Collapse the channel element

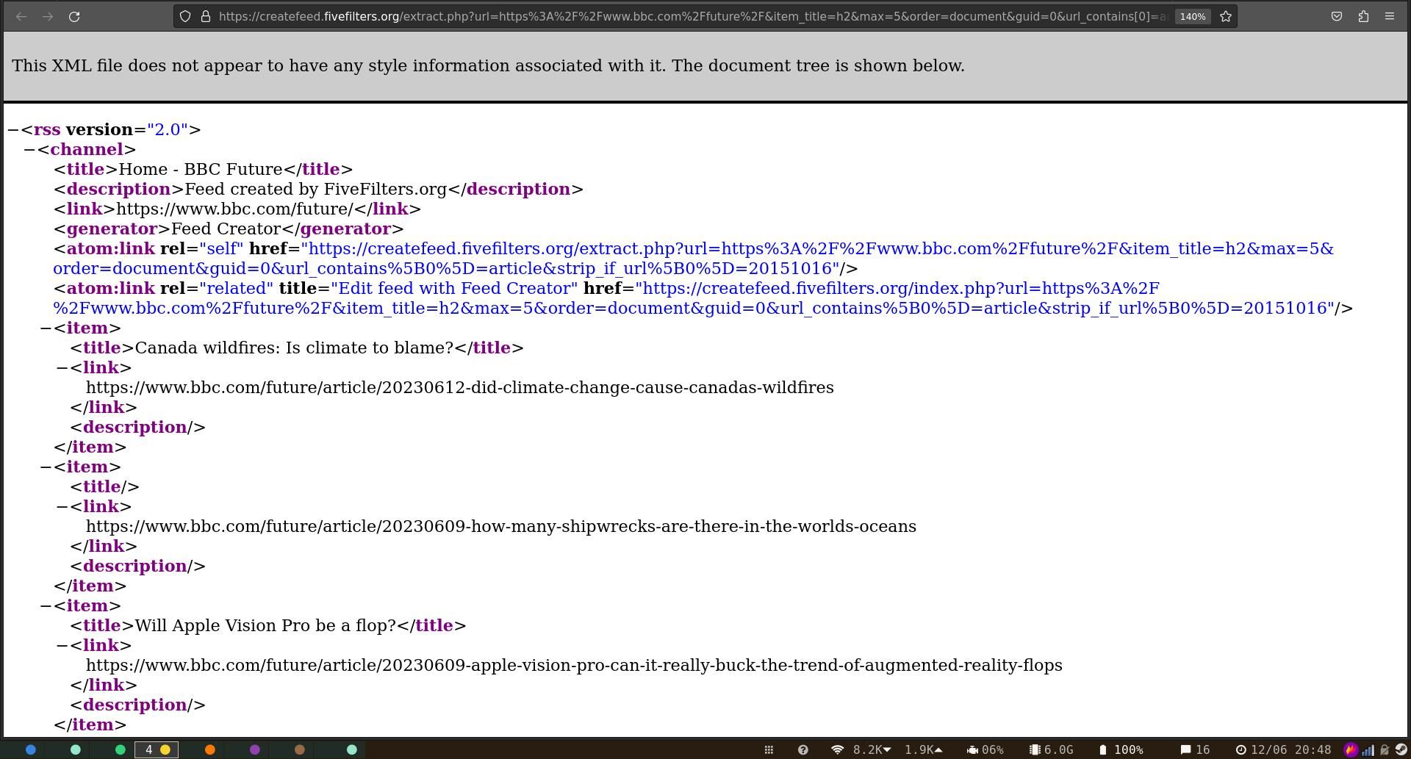[x=29, y=149]
